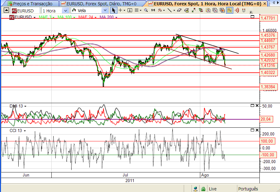
Task: Maximize the CCI 13 pane
Action: click(x=252, y=130)
